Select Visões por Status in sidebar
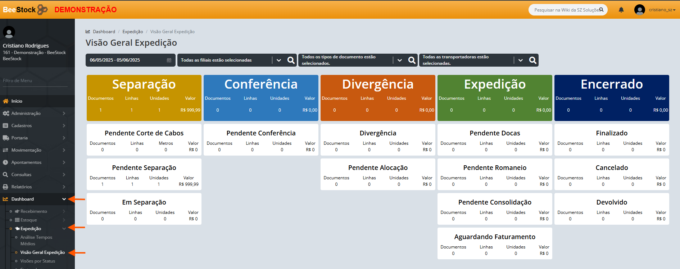Viewport: 680px width, 269px height. coord(38,261)
